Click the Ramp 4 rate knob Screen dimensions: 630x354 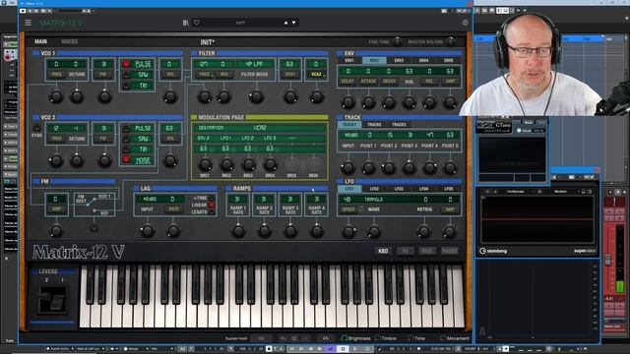316,231
